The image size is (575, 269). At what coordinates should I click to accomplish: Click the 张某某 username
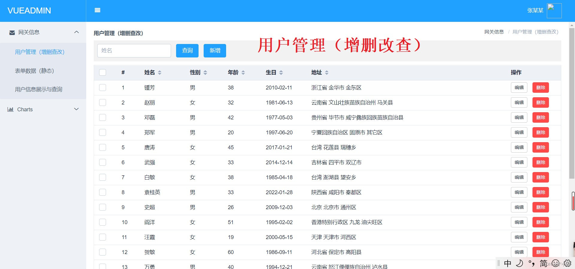(x=535, y=10)
